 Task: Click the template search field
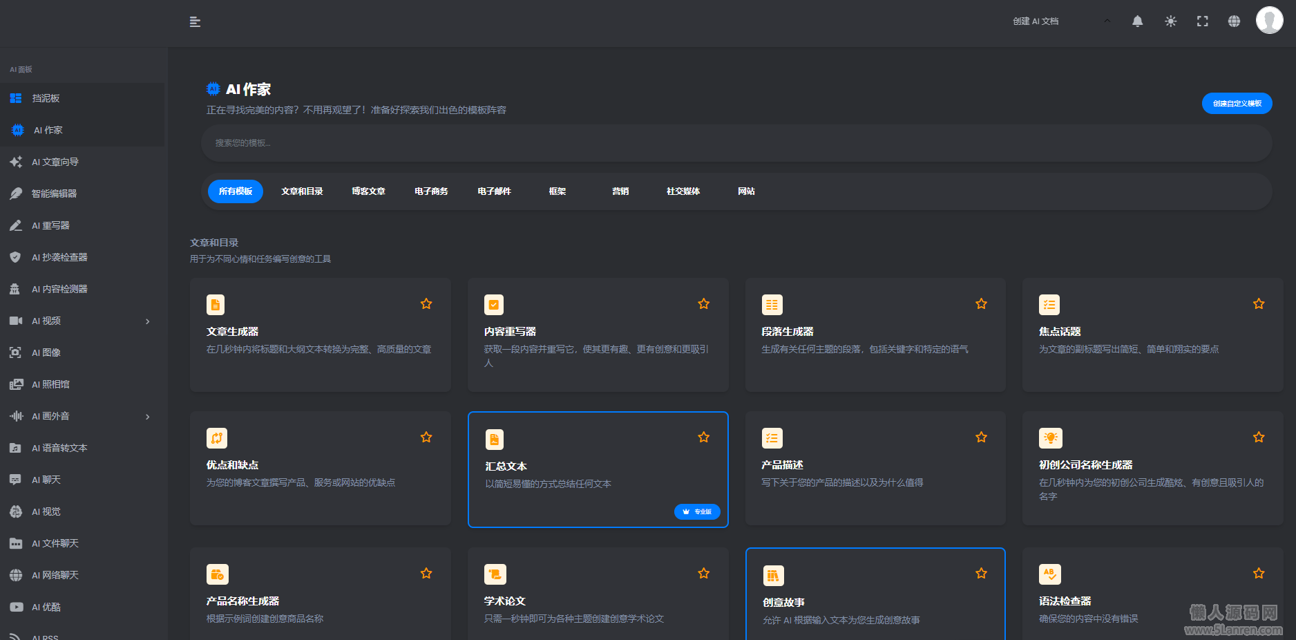(x=736, y=143)
